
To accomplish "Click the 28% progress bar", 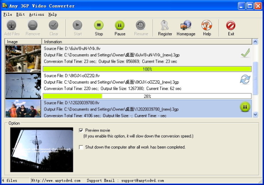I will pos(147,96).
